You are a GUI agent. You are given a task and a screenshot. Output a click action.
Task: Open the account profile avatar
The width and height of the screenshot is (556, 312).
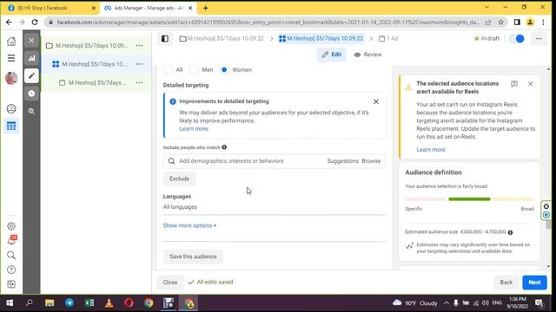coord(11,78)
